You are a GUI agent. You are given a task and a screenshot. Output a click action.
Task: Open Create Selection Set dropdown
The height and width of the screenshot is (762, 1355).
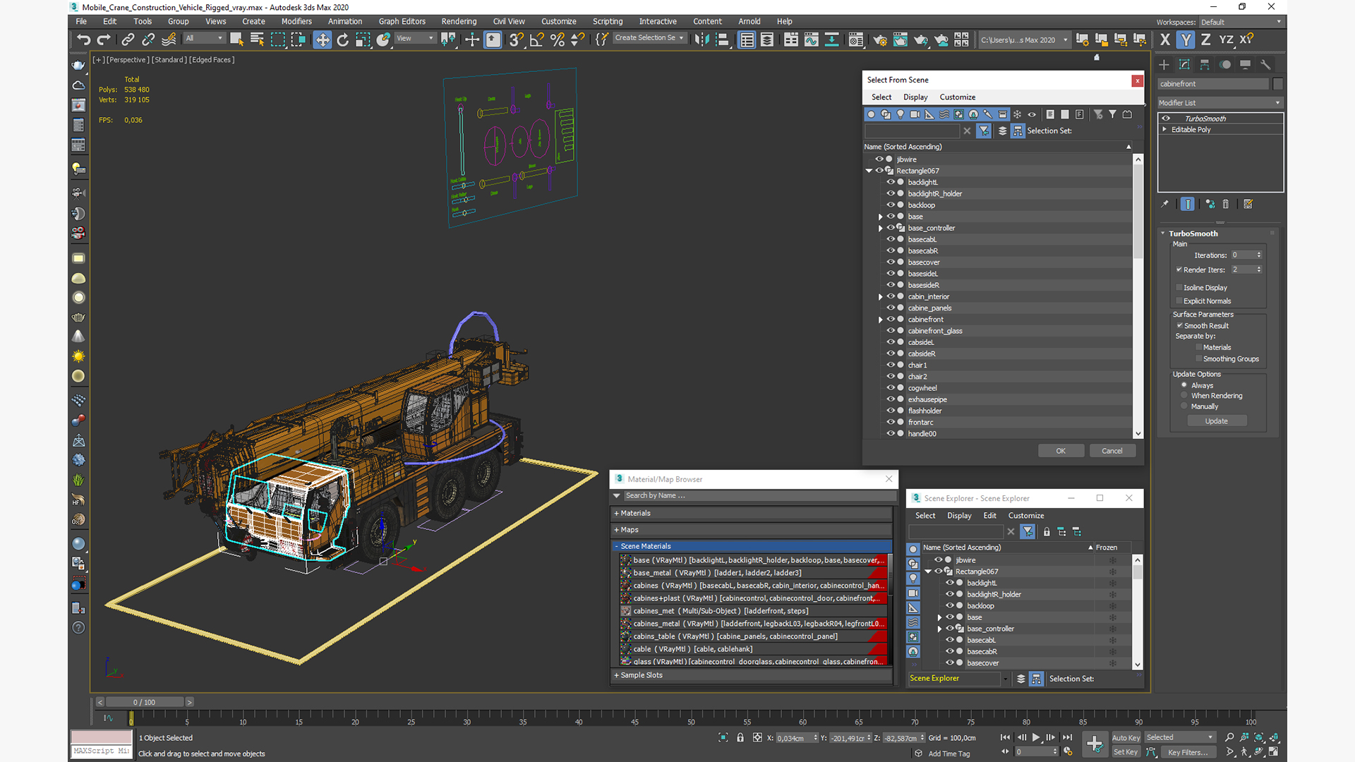(x=649, y=38)
